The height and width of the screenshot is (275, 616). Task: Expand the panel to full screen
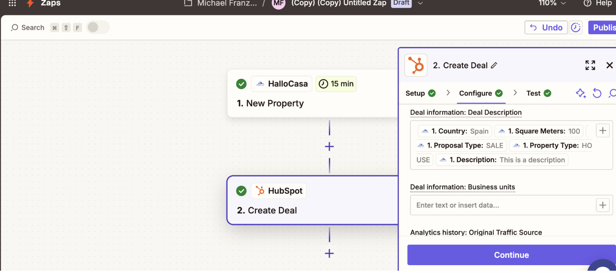pyautogui.click(x=590, y=65)
